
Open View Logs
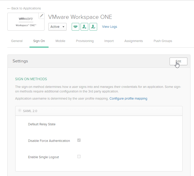[x=110, y=27]
